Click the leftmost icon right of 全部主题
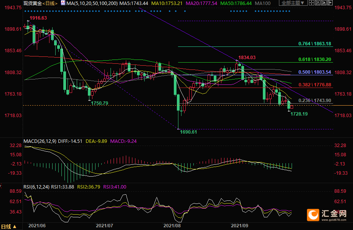This screenshot has height=230, width=353. 312,3
